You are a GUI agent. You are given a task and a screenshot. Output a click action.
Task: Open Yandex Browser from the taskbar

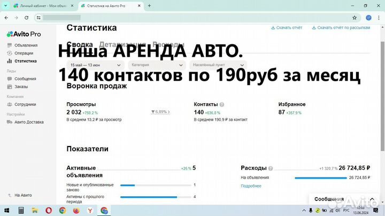coord(90,211)
